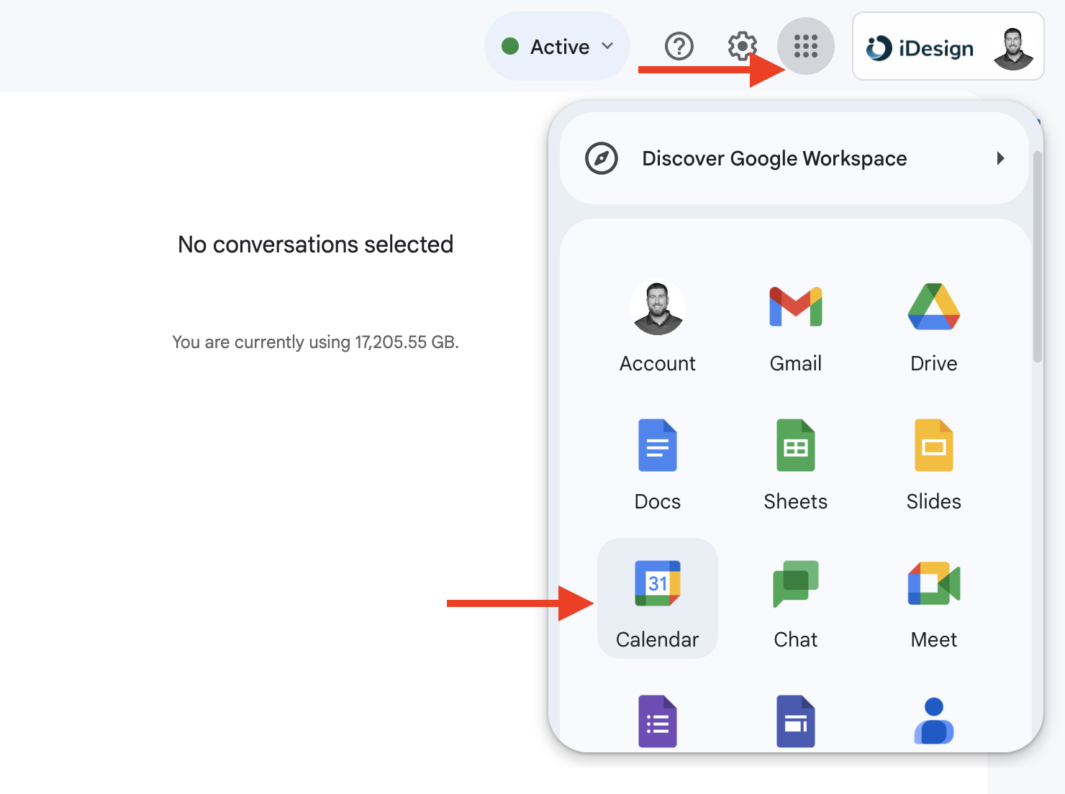Open the Contacts person icon
The image size is (1065, 794).
coord(934,721)
